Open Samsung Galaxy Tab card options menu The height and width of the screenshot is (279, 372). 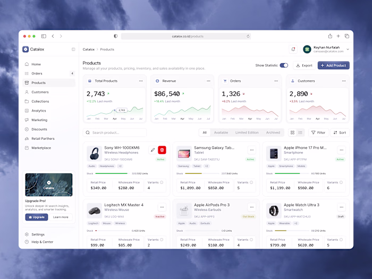[252, 150]
